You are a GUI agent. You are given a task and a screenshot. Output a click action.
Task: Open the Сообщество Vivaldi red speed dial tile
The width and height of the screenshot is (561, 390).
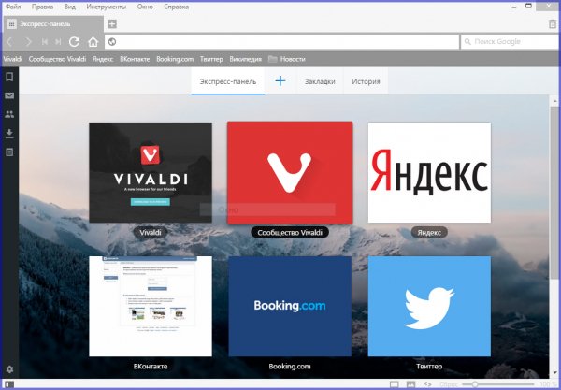point(290,172)
